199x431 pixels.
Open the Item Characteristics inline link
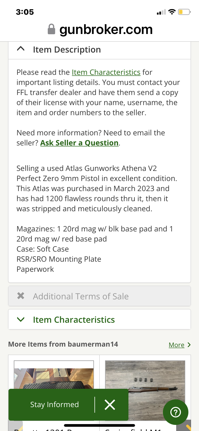coord(106,72)
